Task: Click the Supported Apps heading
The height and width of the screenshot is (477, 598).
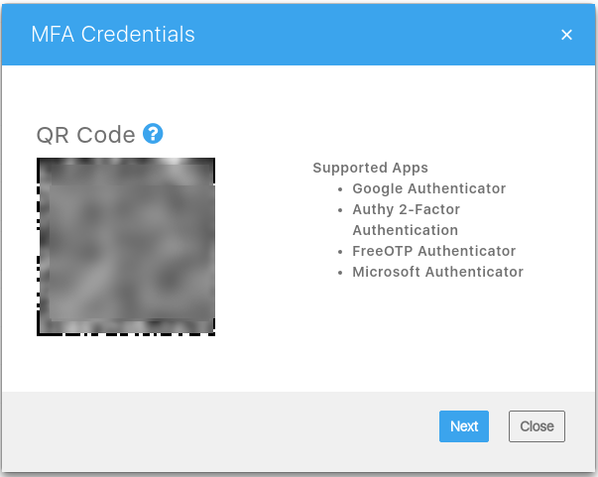Action: pos(370,168)
